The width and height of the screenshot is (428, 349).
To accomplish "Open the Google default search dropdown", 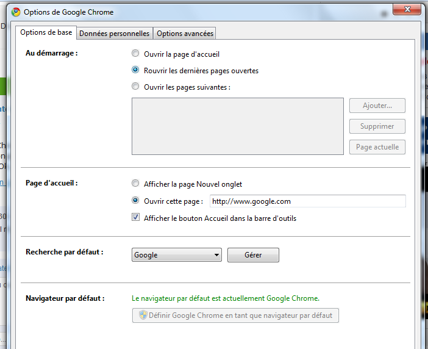I will pos(177,255).
